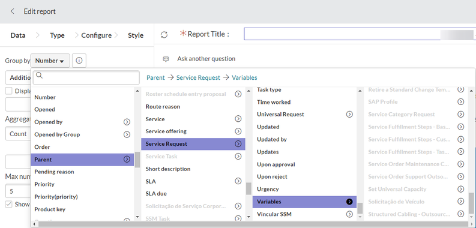Expand Solicitação de Serviço Corpor... arrow
This screenshot has width=476, height=228.
click(238, 206)
